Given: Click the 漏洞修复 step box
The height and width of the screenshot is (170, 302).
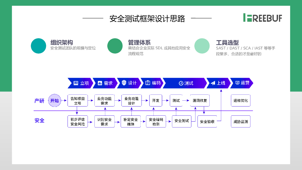Looking at the screenshot, I should pyautogui.click(x=200, y=101).
